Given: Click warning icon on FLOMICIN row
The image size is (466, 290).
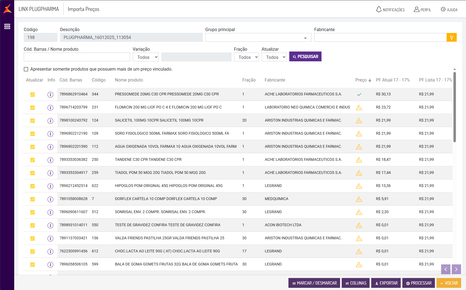Looking at the screenshot, I should click(x=359, y=108).
